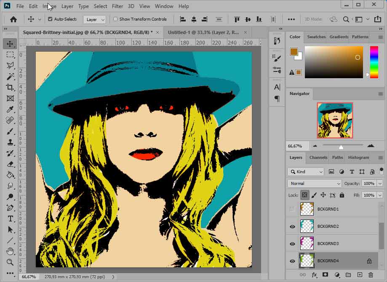Switch to the Untitled-1 document tab

coord(203,32)
